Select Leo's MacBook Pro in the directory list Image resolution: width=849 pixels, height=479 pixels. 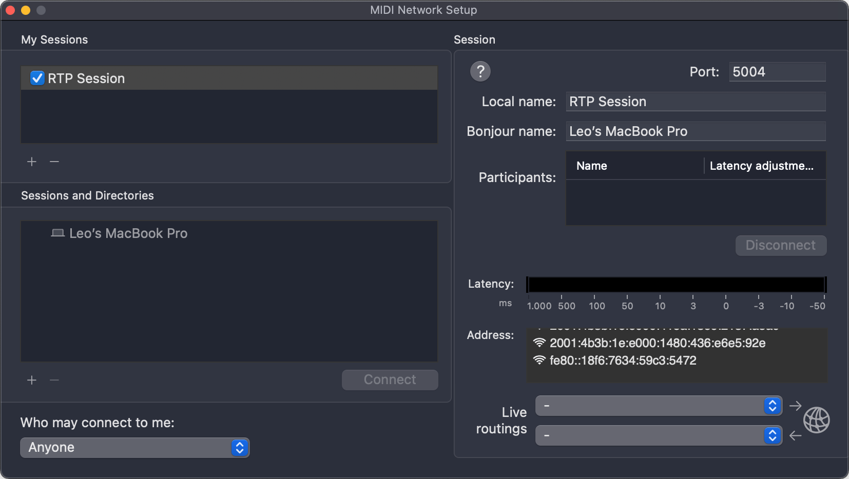pos(229,233)
